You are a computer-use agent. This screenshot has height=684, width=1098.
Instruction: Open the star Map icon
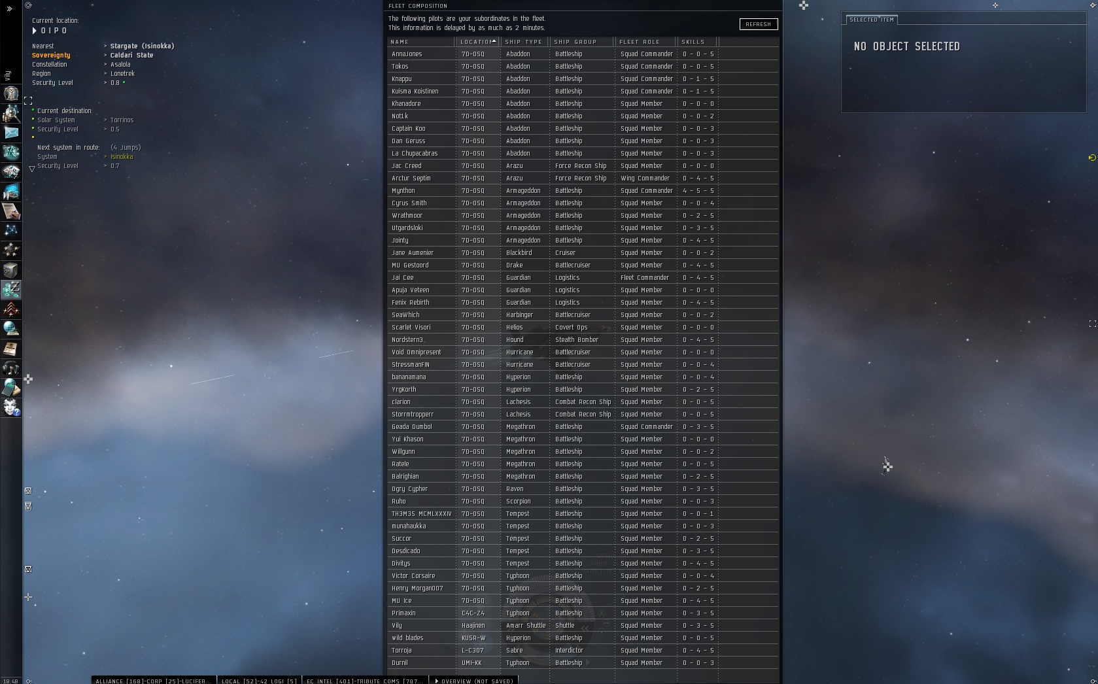[x=11, y=231]
